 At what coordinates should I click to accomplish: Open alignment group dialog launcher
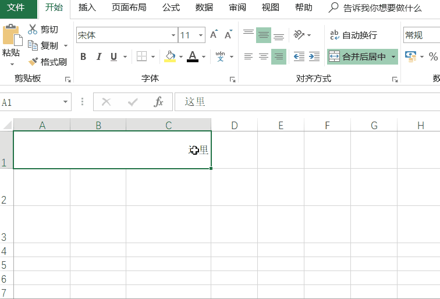[395, 80]
